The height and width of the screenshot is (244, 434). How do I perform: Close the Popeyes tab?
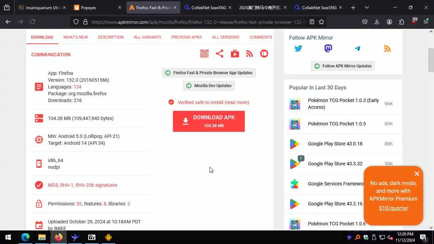point(119,7)
